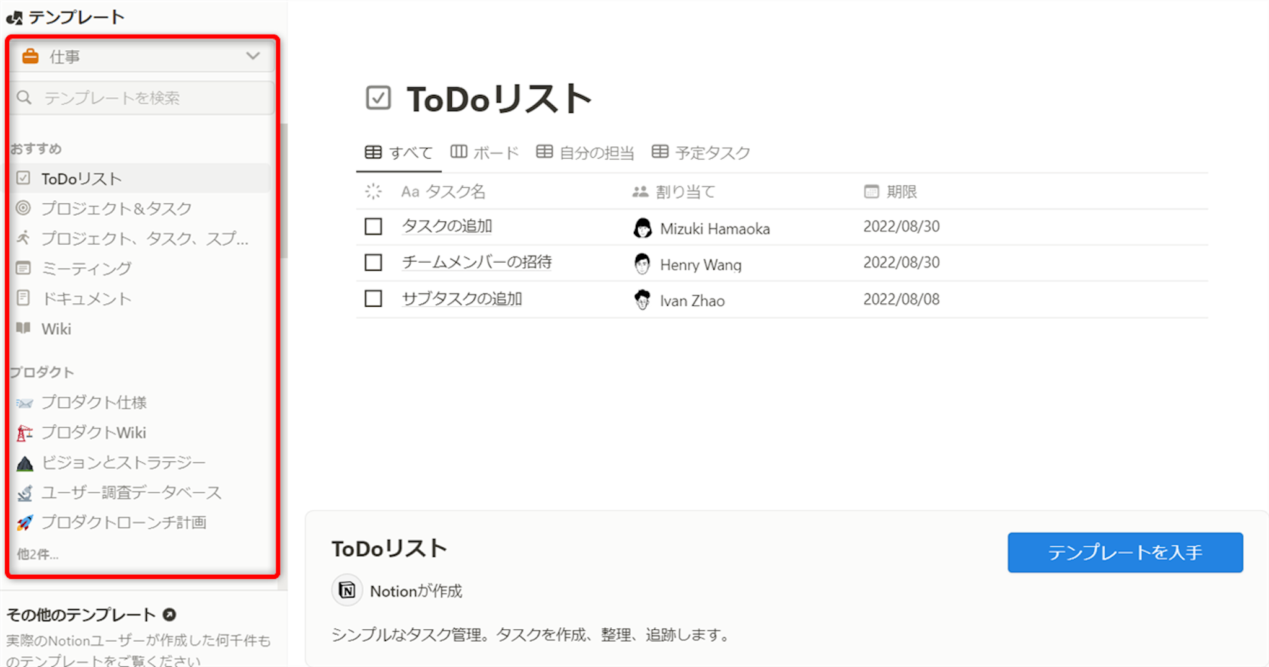Open the 仕事 category dropdown
Screen dimensions: 1269x667
[142, 56]
